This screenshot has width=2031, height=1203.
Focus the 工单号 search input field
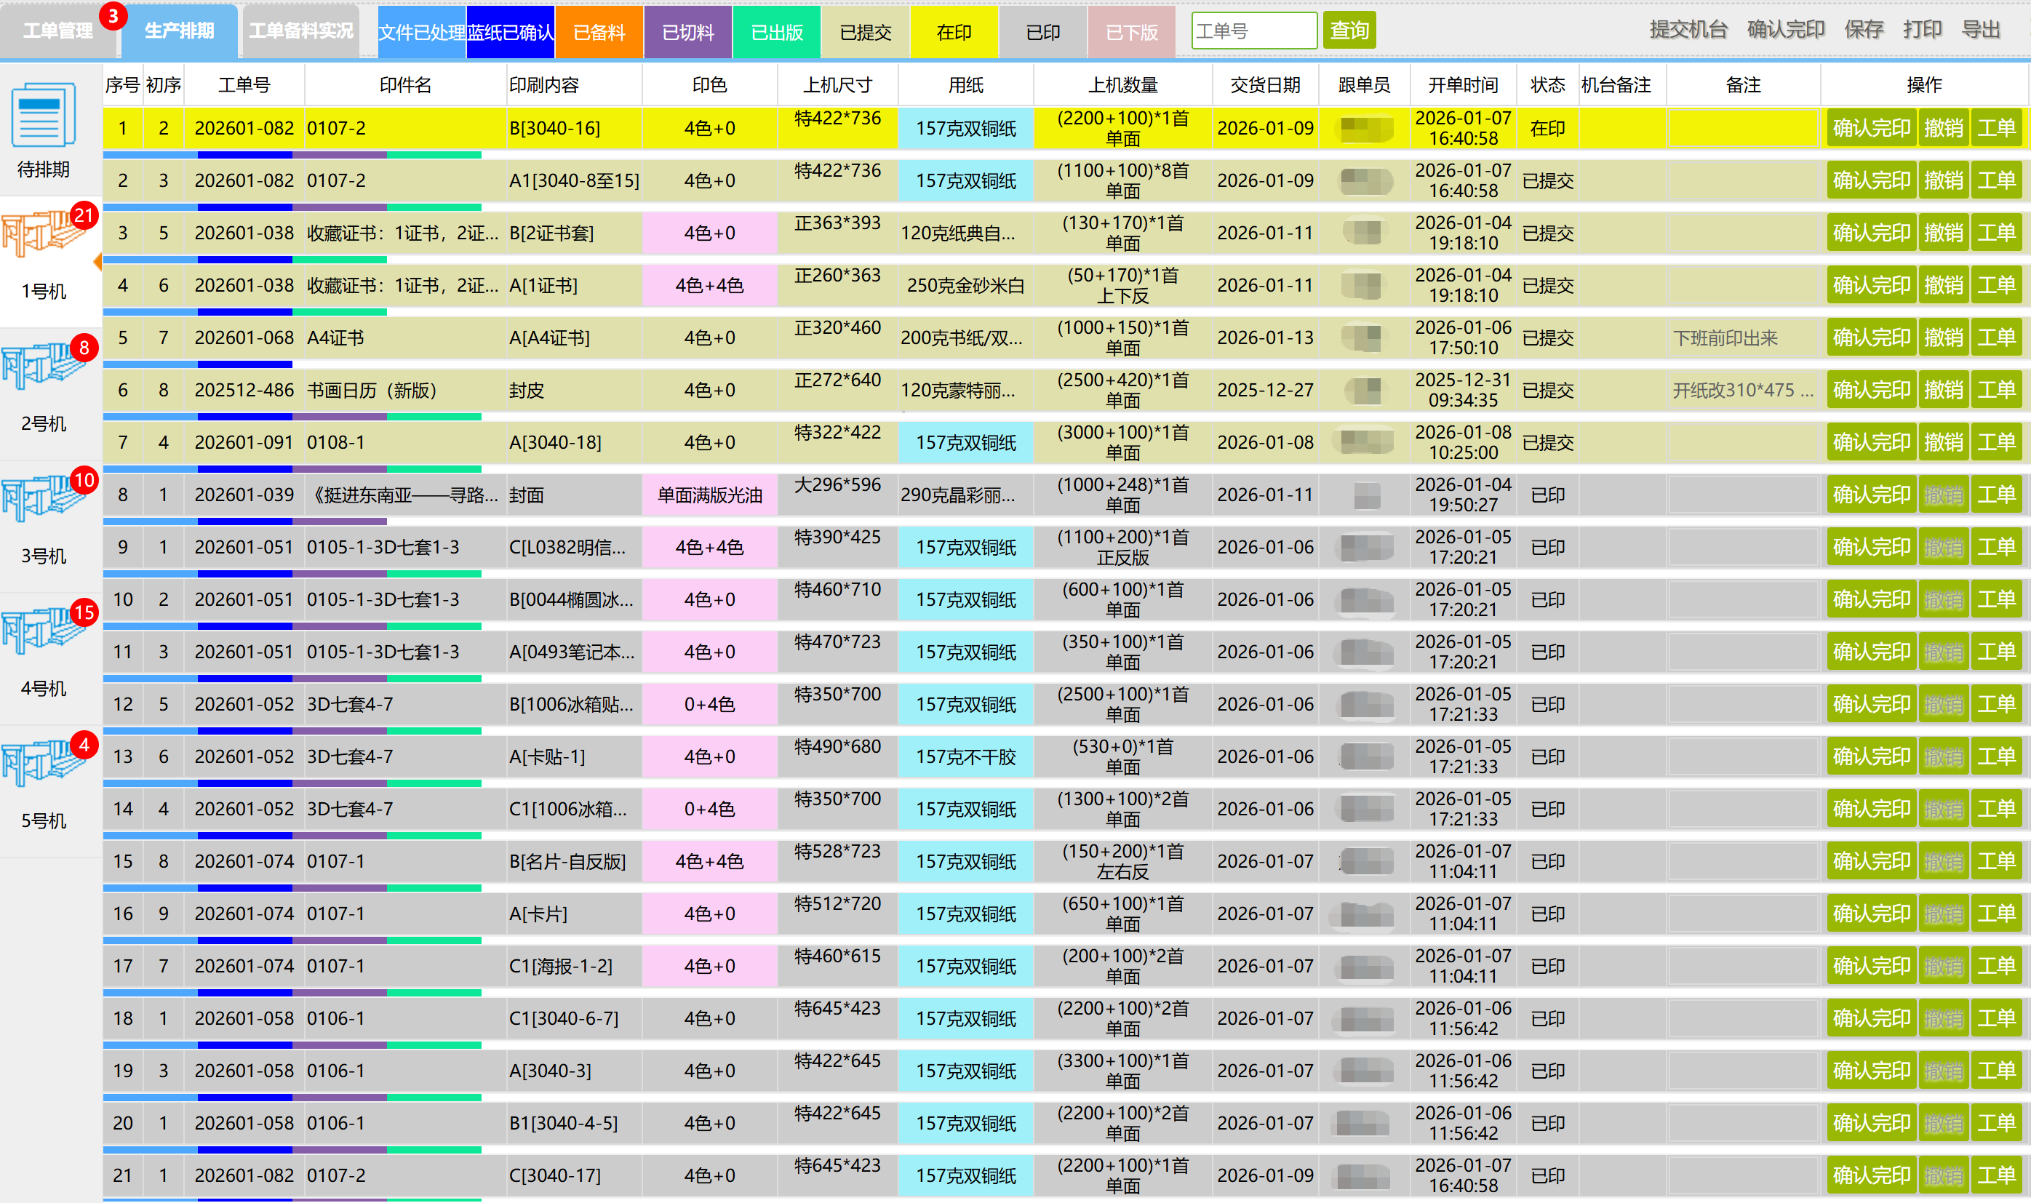[x=1253, y=31]
